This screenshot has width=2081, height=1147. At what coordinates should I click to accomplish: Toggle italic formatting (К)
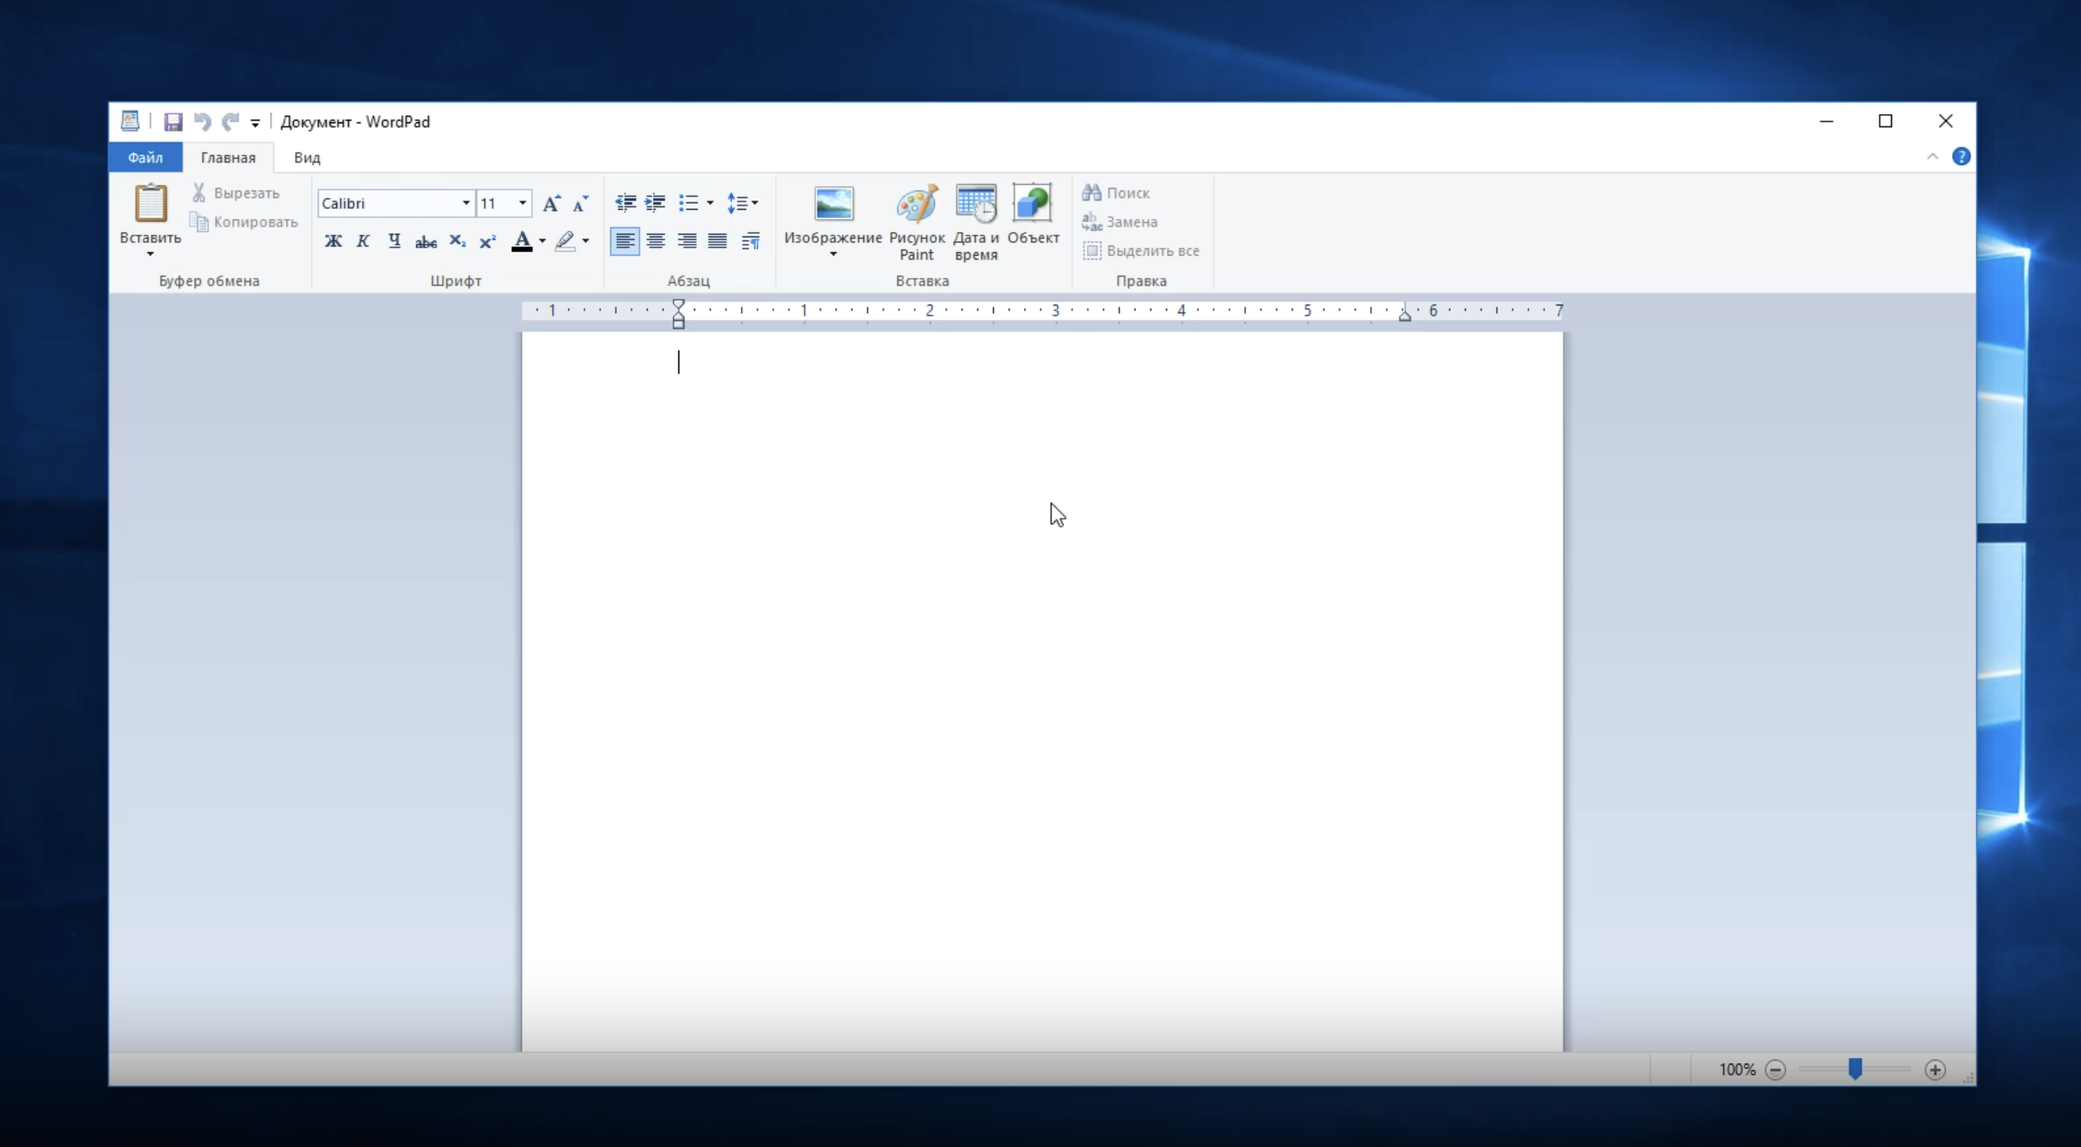(363, 241)
